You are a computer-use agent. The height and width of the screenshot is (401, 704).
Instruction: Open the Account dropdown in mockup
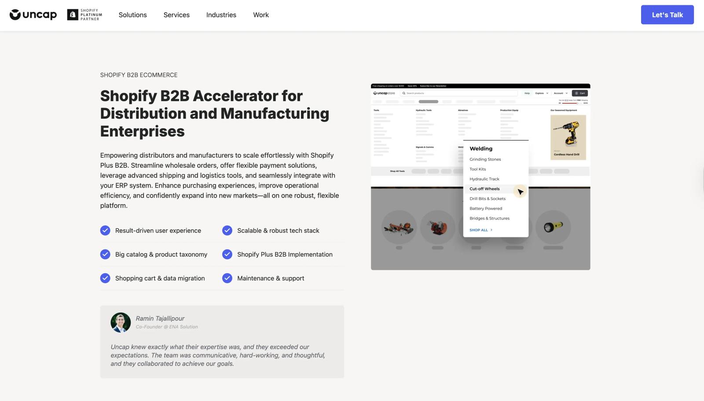561,93
